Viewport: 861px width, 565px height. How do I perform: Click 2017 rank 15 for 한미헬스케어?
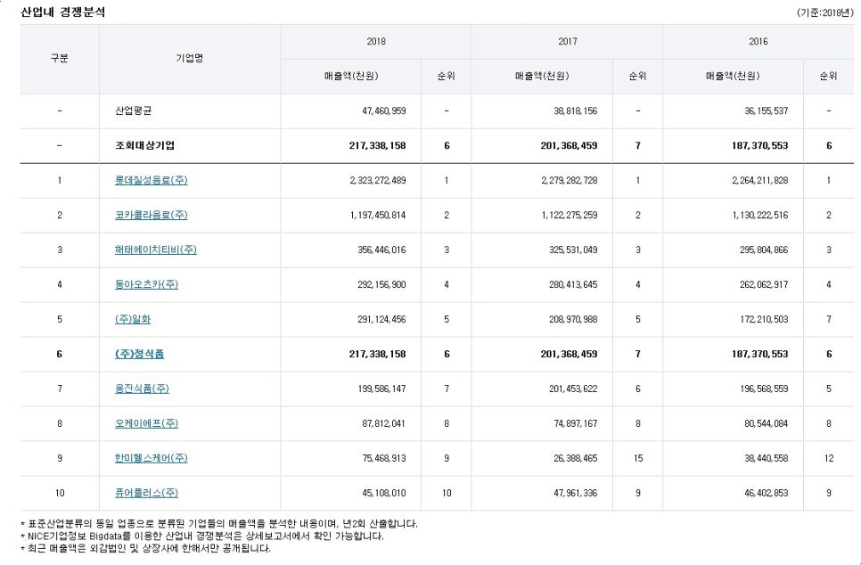coord(638,458)
